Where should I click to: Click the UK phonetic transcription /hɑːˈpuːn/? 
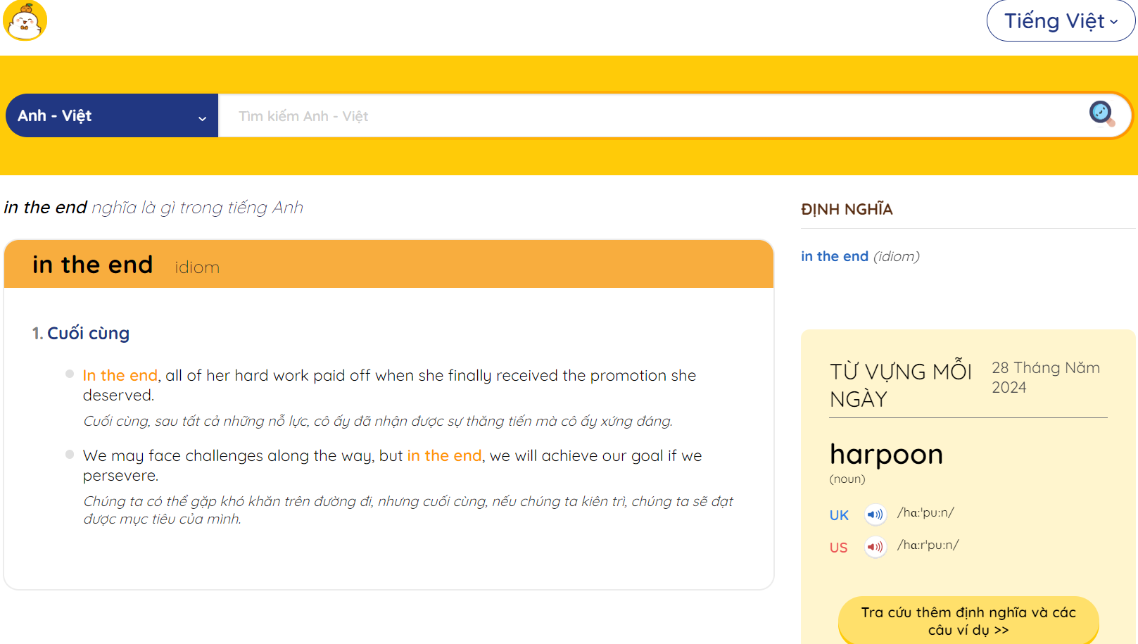[925, 512]
